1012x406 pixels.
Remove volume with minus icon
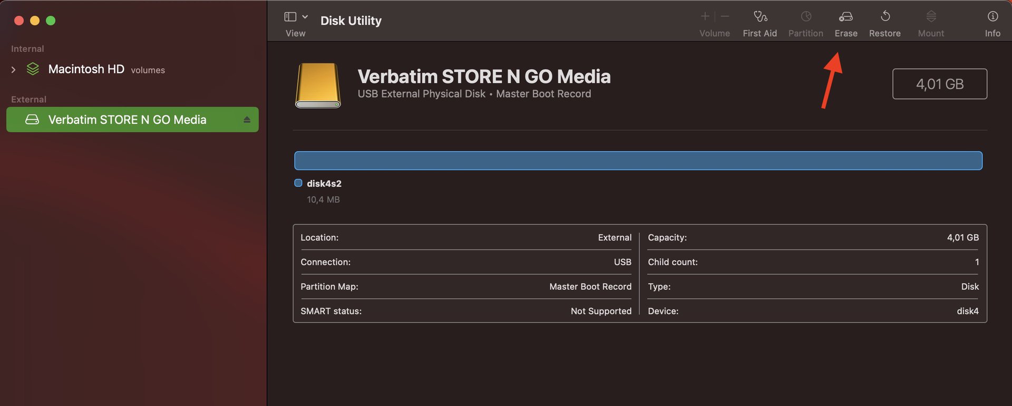point(725,16)
